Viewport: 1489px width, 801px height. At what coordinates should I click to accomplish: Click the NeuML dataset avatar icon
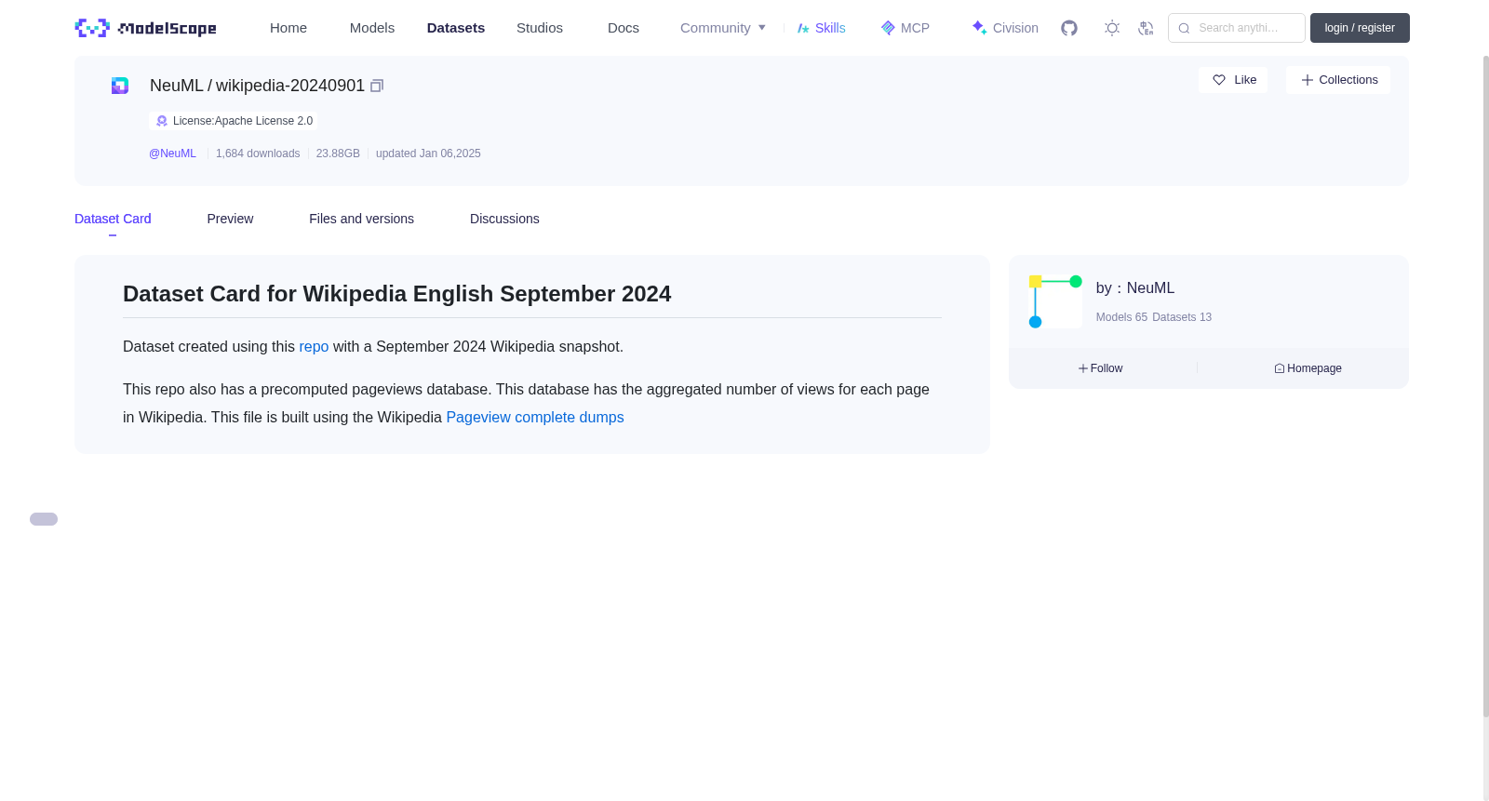pos(120,86)
